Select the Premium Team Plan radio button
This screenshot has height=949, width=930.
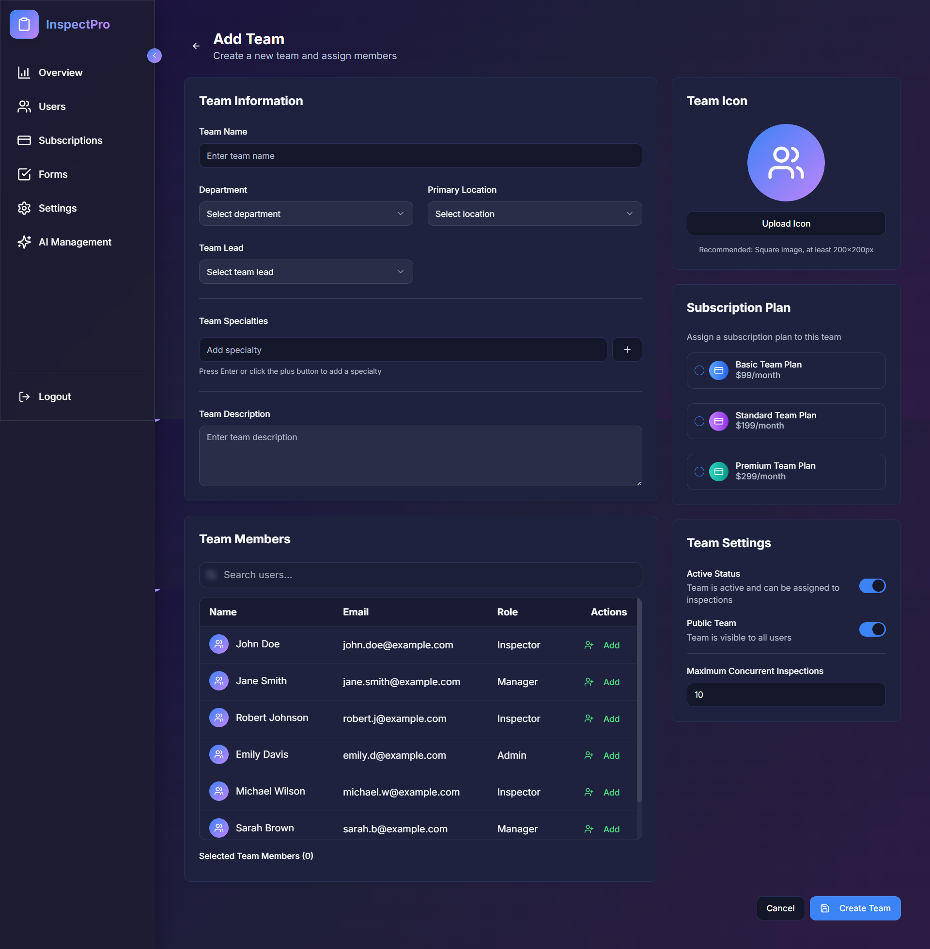point(699,472)
